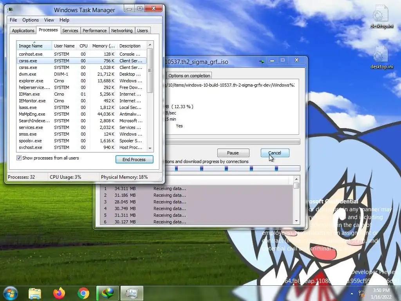401x301 pixels.
Task: Click the connections list scroll up arrow
Action: tap(296, 179)
